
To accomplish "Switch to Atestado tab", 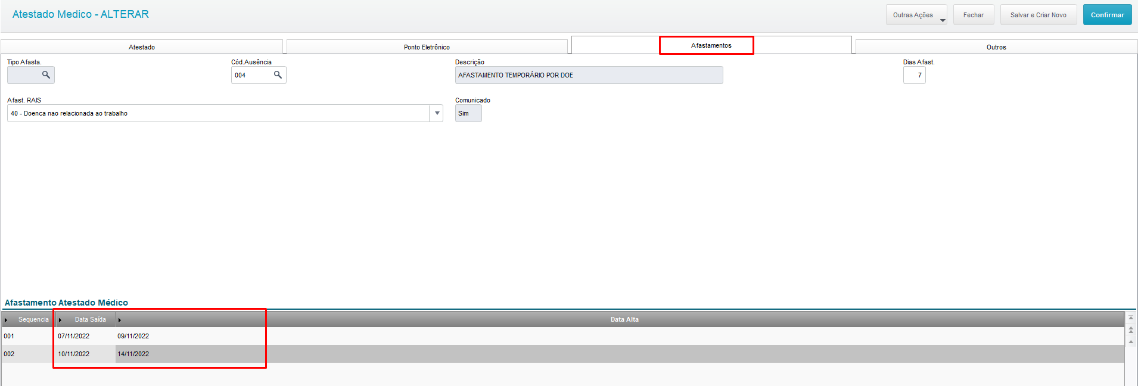I will click(142, 47).
